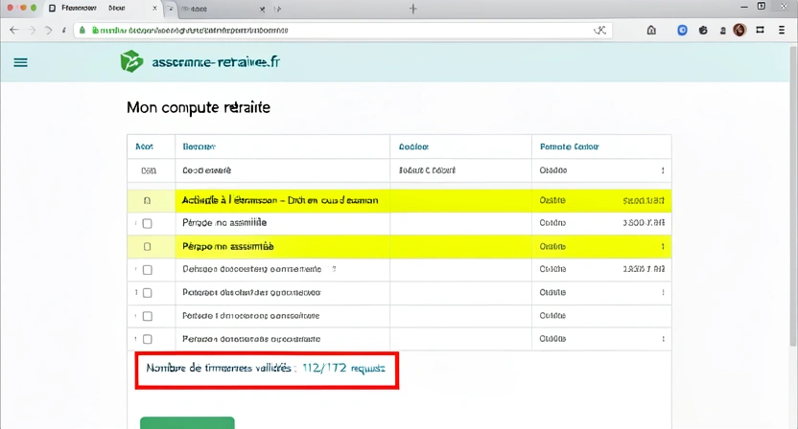The height and width of the screenshot is (429, 798).
Task: Tick checkbox for non-highlighted 'Période no assimilée' row
Action: pos(147,223)
